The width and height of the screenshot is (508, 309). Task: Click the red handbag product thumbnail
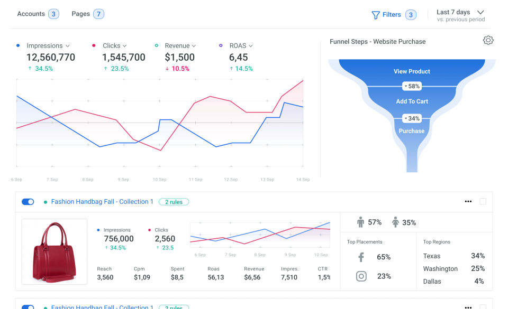tap(55, 252)
